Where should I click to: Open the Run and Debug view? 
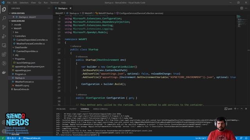click(x=4, y=36)
